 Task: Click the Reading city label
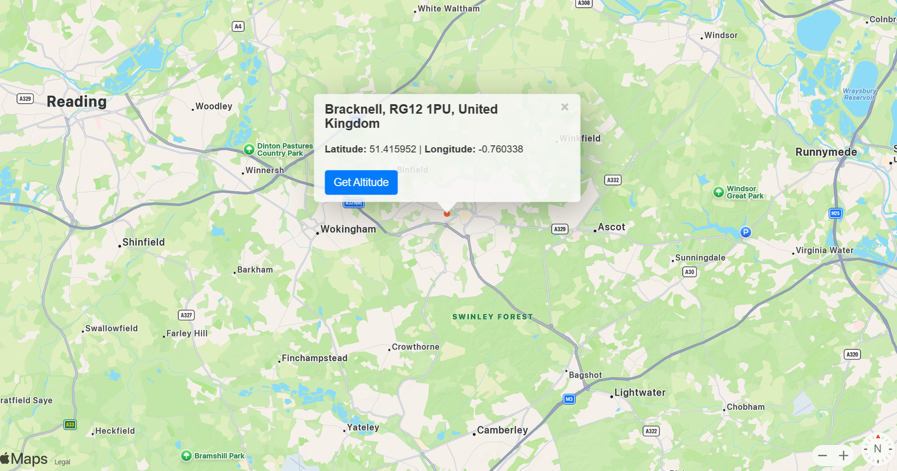tap(77, 101)
